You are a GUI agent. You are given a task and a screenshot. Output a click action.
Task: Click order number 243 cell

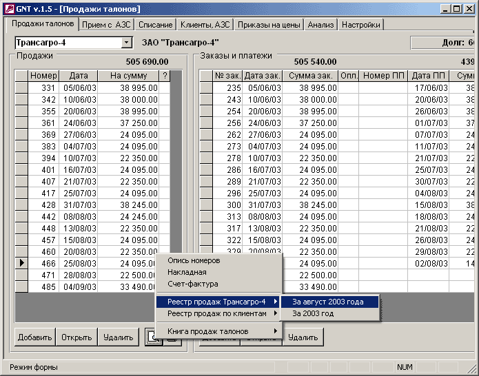[227, 99]
